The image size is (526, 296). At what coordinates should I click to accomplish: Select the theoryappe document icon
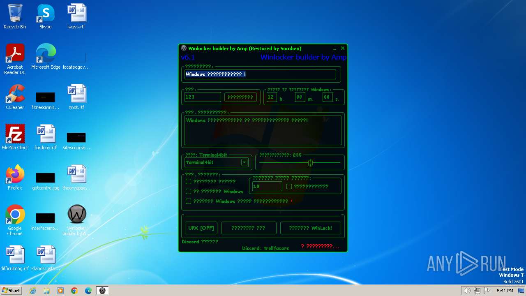[76, 177]
